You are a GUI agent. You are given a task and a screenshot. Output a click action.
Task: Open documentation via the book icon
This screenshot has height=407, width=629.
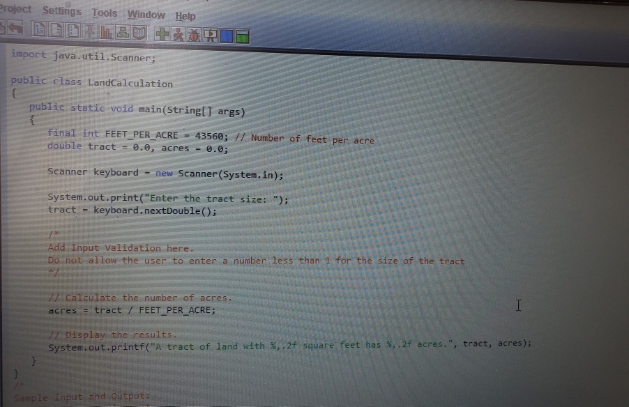pos(139,34)
